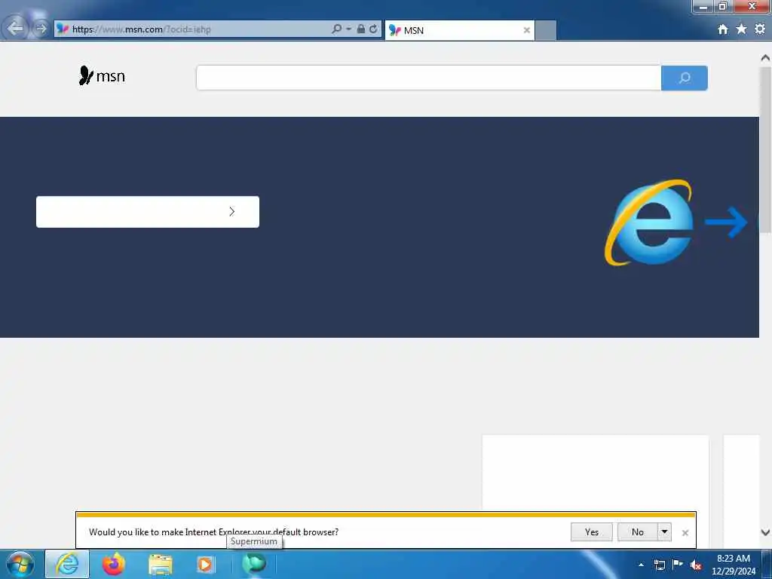Click Yes on default browser prompt
The image size is (772, 579).
591,532
